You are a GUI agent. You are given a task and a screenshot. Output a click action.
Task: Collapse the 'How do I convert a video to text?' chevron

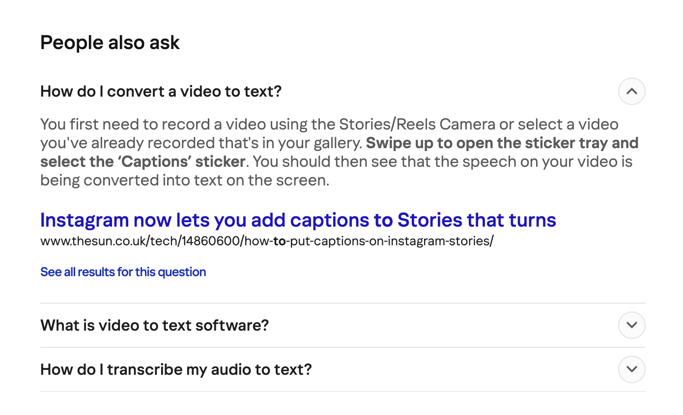[x=631, y=91]
